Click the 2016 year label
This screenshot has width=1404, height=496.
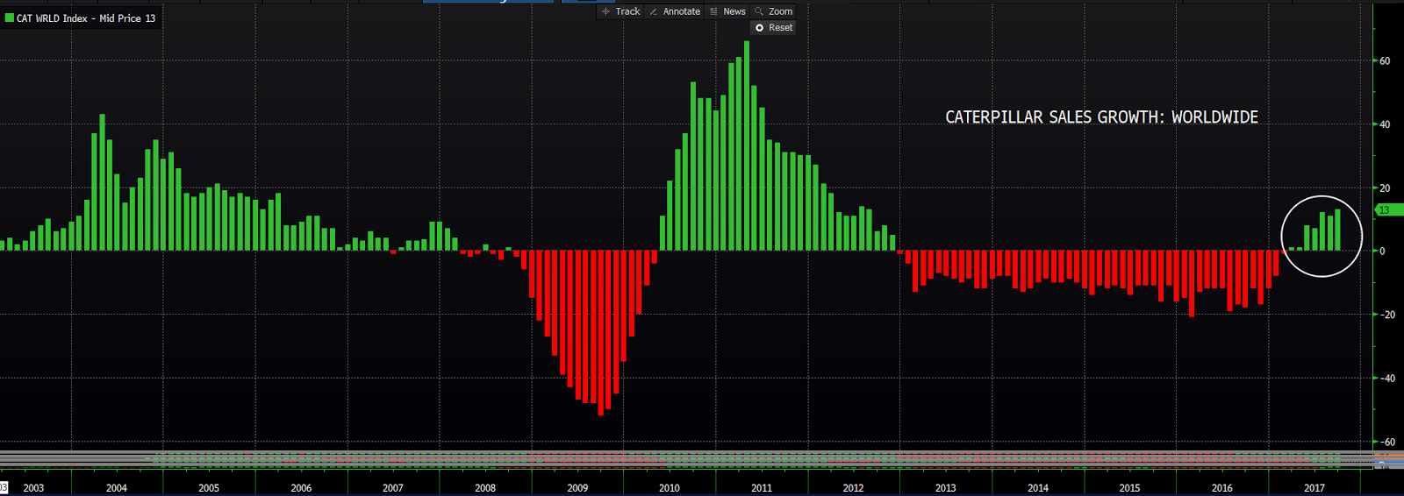[x=1221, y=488]
